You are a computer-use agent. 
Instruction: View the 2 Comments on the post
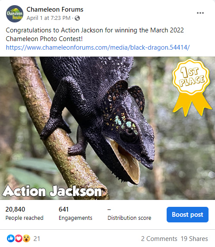(159, 239)
